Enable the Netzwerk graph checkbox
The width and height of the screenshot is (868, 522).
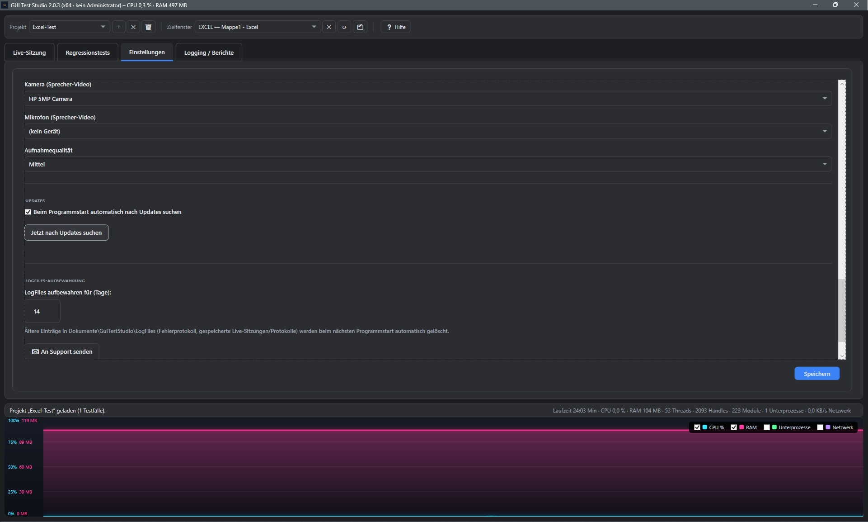click(x=820, y=427)
